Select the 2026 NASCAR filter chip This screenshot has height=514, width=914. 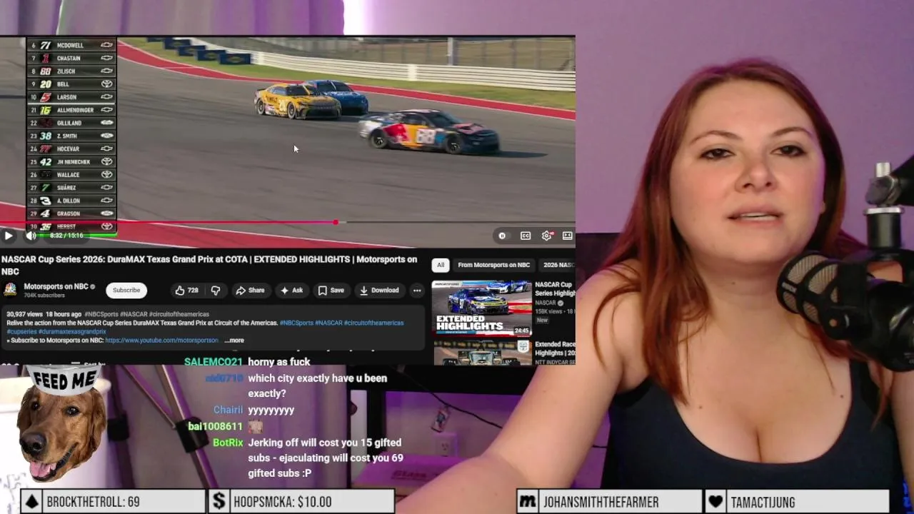coord(558,265)
